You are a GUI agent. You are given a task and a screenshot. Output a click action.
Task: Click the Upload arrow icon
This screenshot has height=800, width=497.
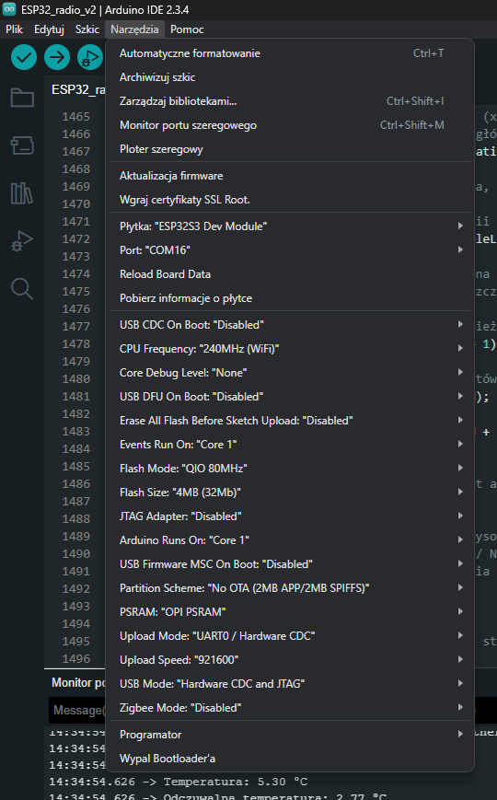click(57, 57)
